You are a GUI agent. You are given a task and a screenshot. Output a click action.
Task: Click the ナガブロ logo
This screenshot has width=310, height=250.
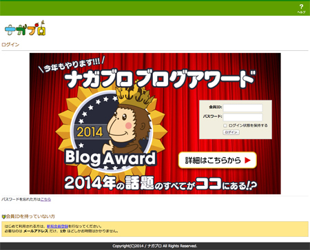[x=25, y=28]
